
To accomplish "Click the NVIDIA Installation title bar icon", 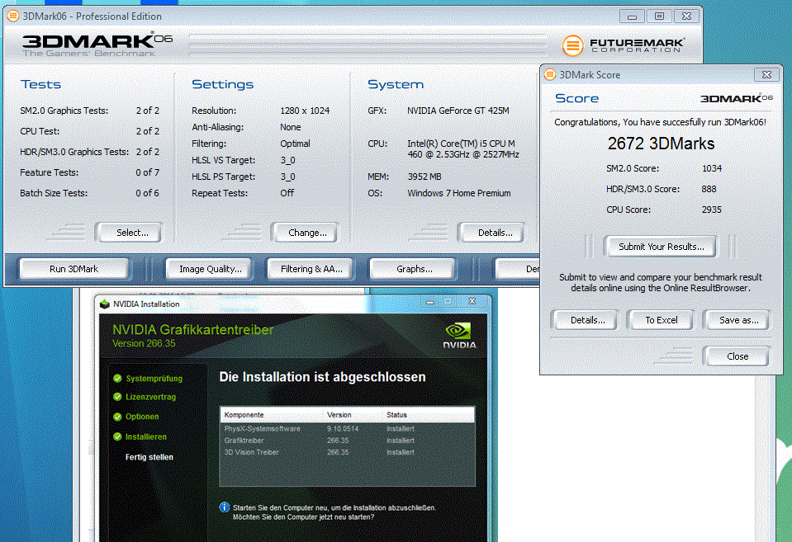I will [105, 304].
